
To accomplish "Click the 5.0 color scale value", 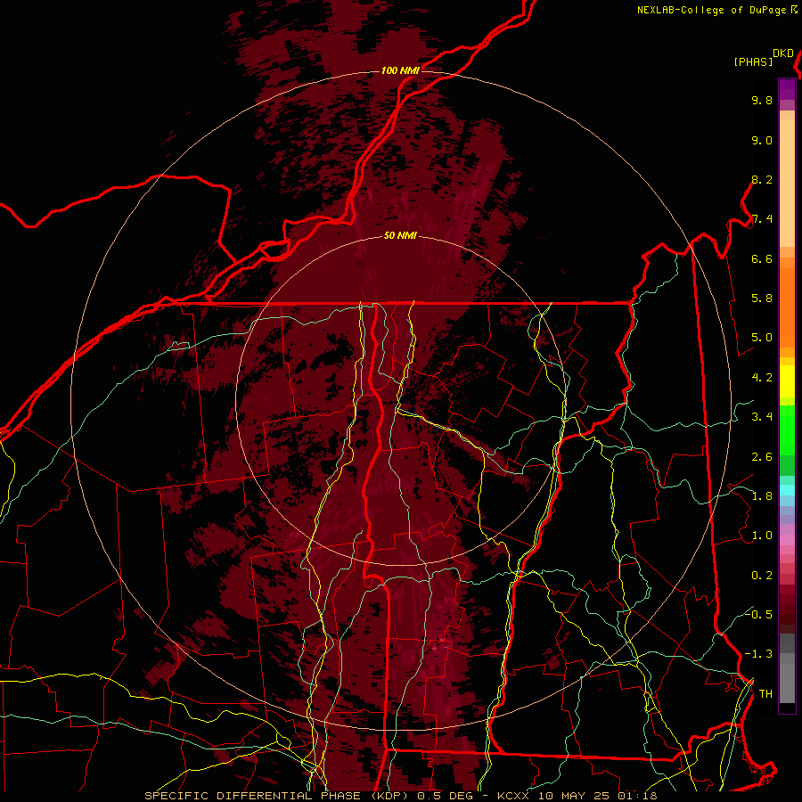I will (x=762, y=338).
